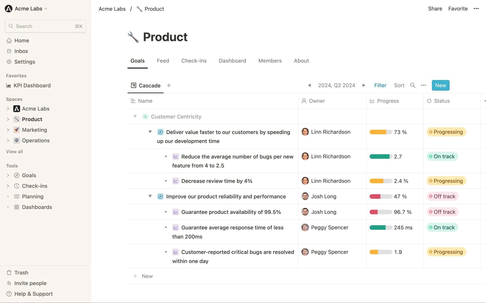Expand the Acme Labs space in sidebar
486x303 pixels.
[8, 109]
